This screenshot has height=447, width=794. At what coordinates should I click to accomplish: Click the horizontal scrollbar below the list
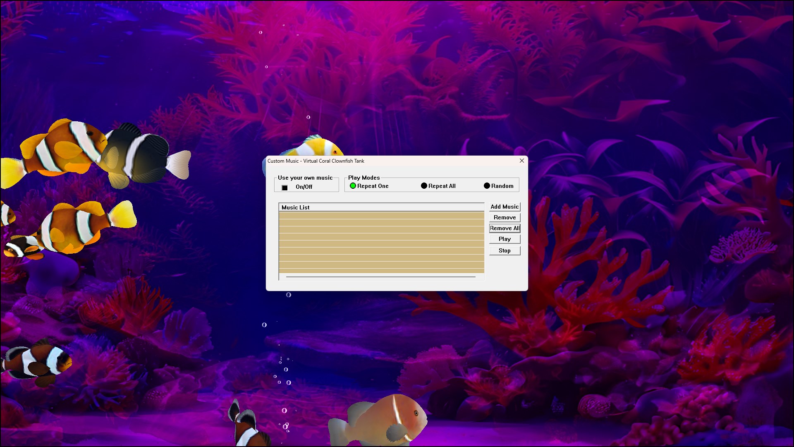pyautogui.click(x=380, y=276)
